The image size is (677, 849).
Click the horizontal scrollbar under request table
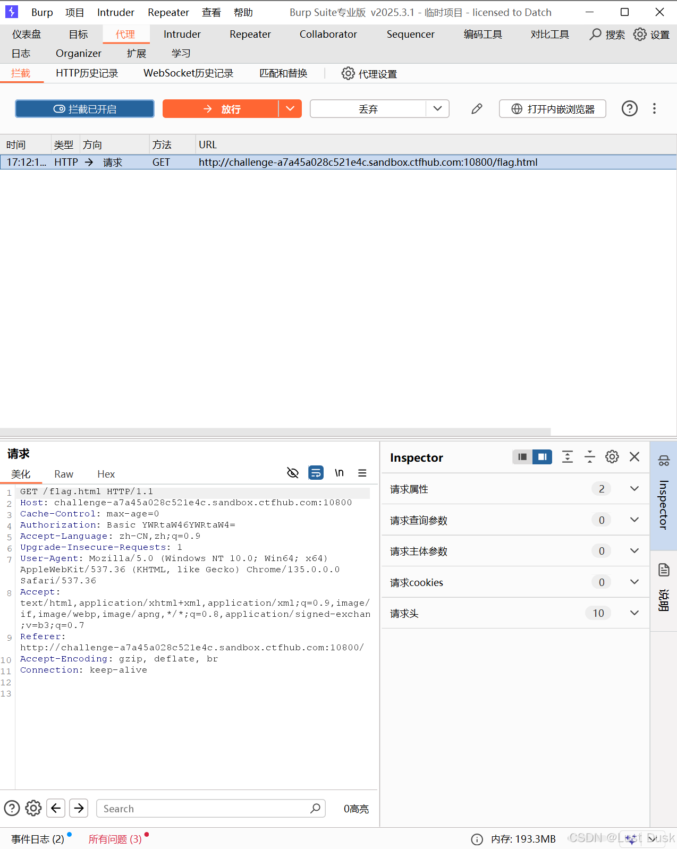click(x=275, y=431)
